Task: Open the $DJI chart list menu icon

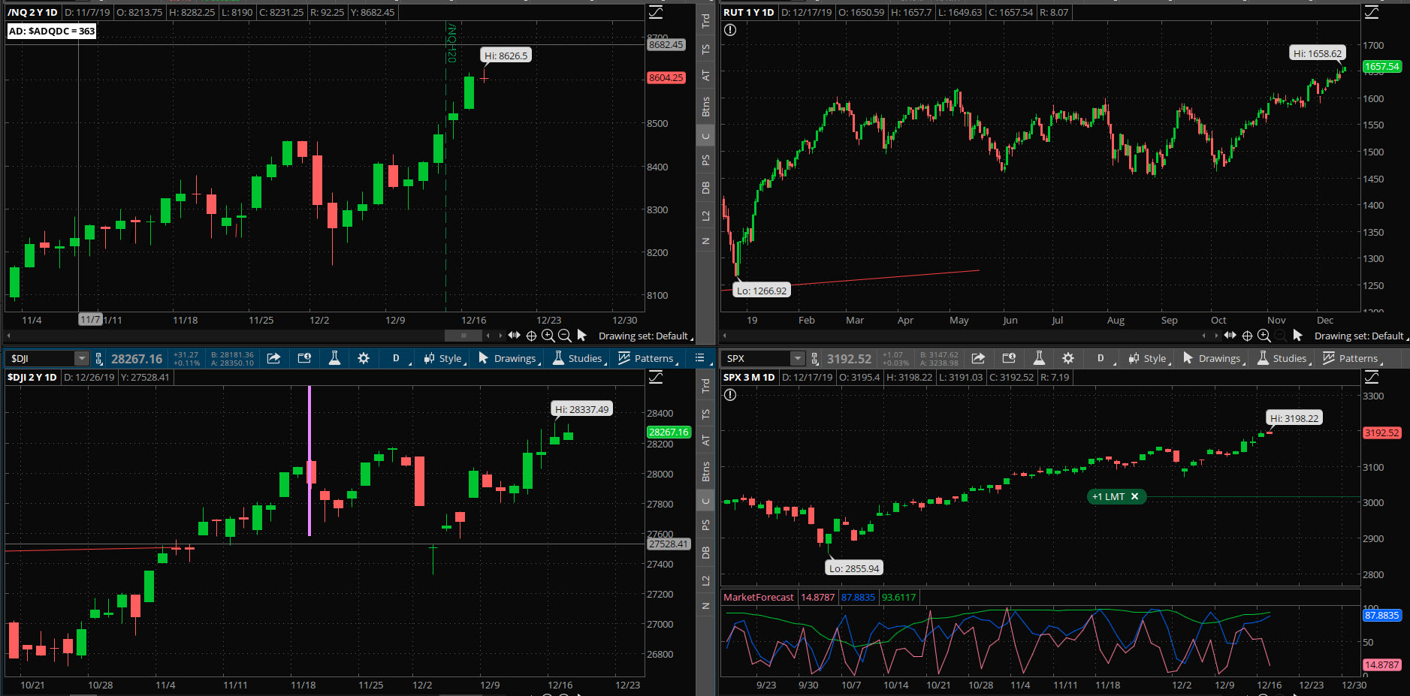Action: (x=699, y=358)
